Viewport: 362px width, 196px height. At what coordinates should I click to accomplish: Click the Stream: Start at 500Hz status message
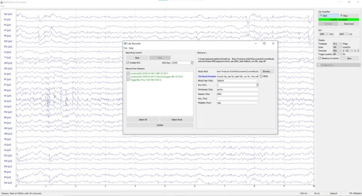[21, 193]
